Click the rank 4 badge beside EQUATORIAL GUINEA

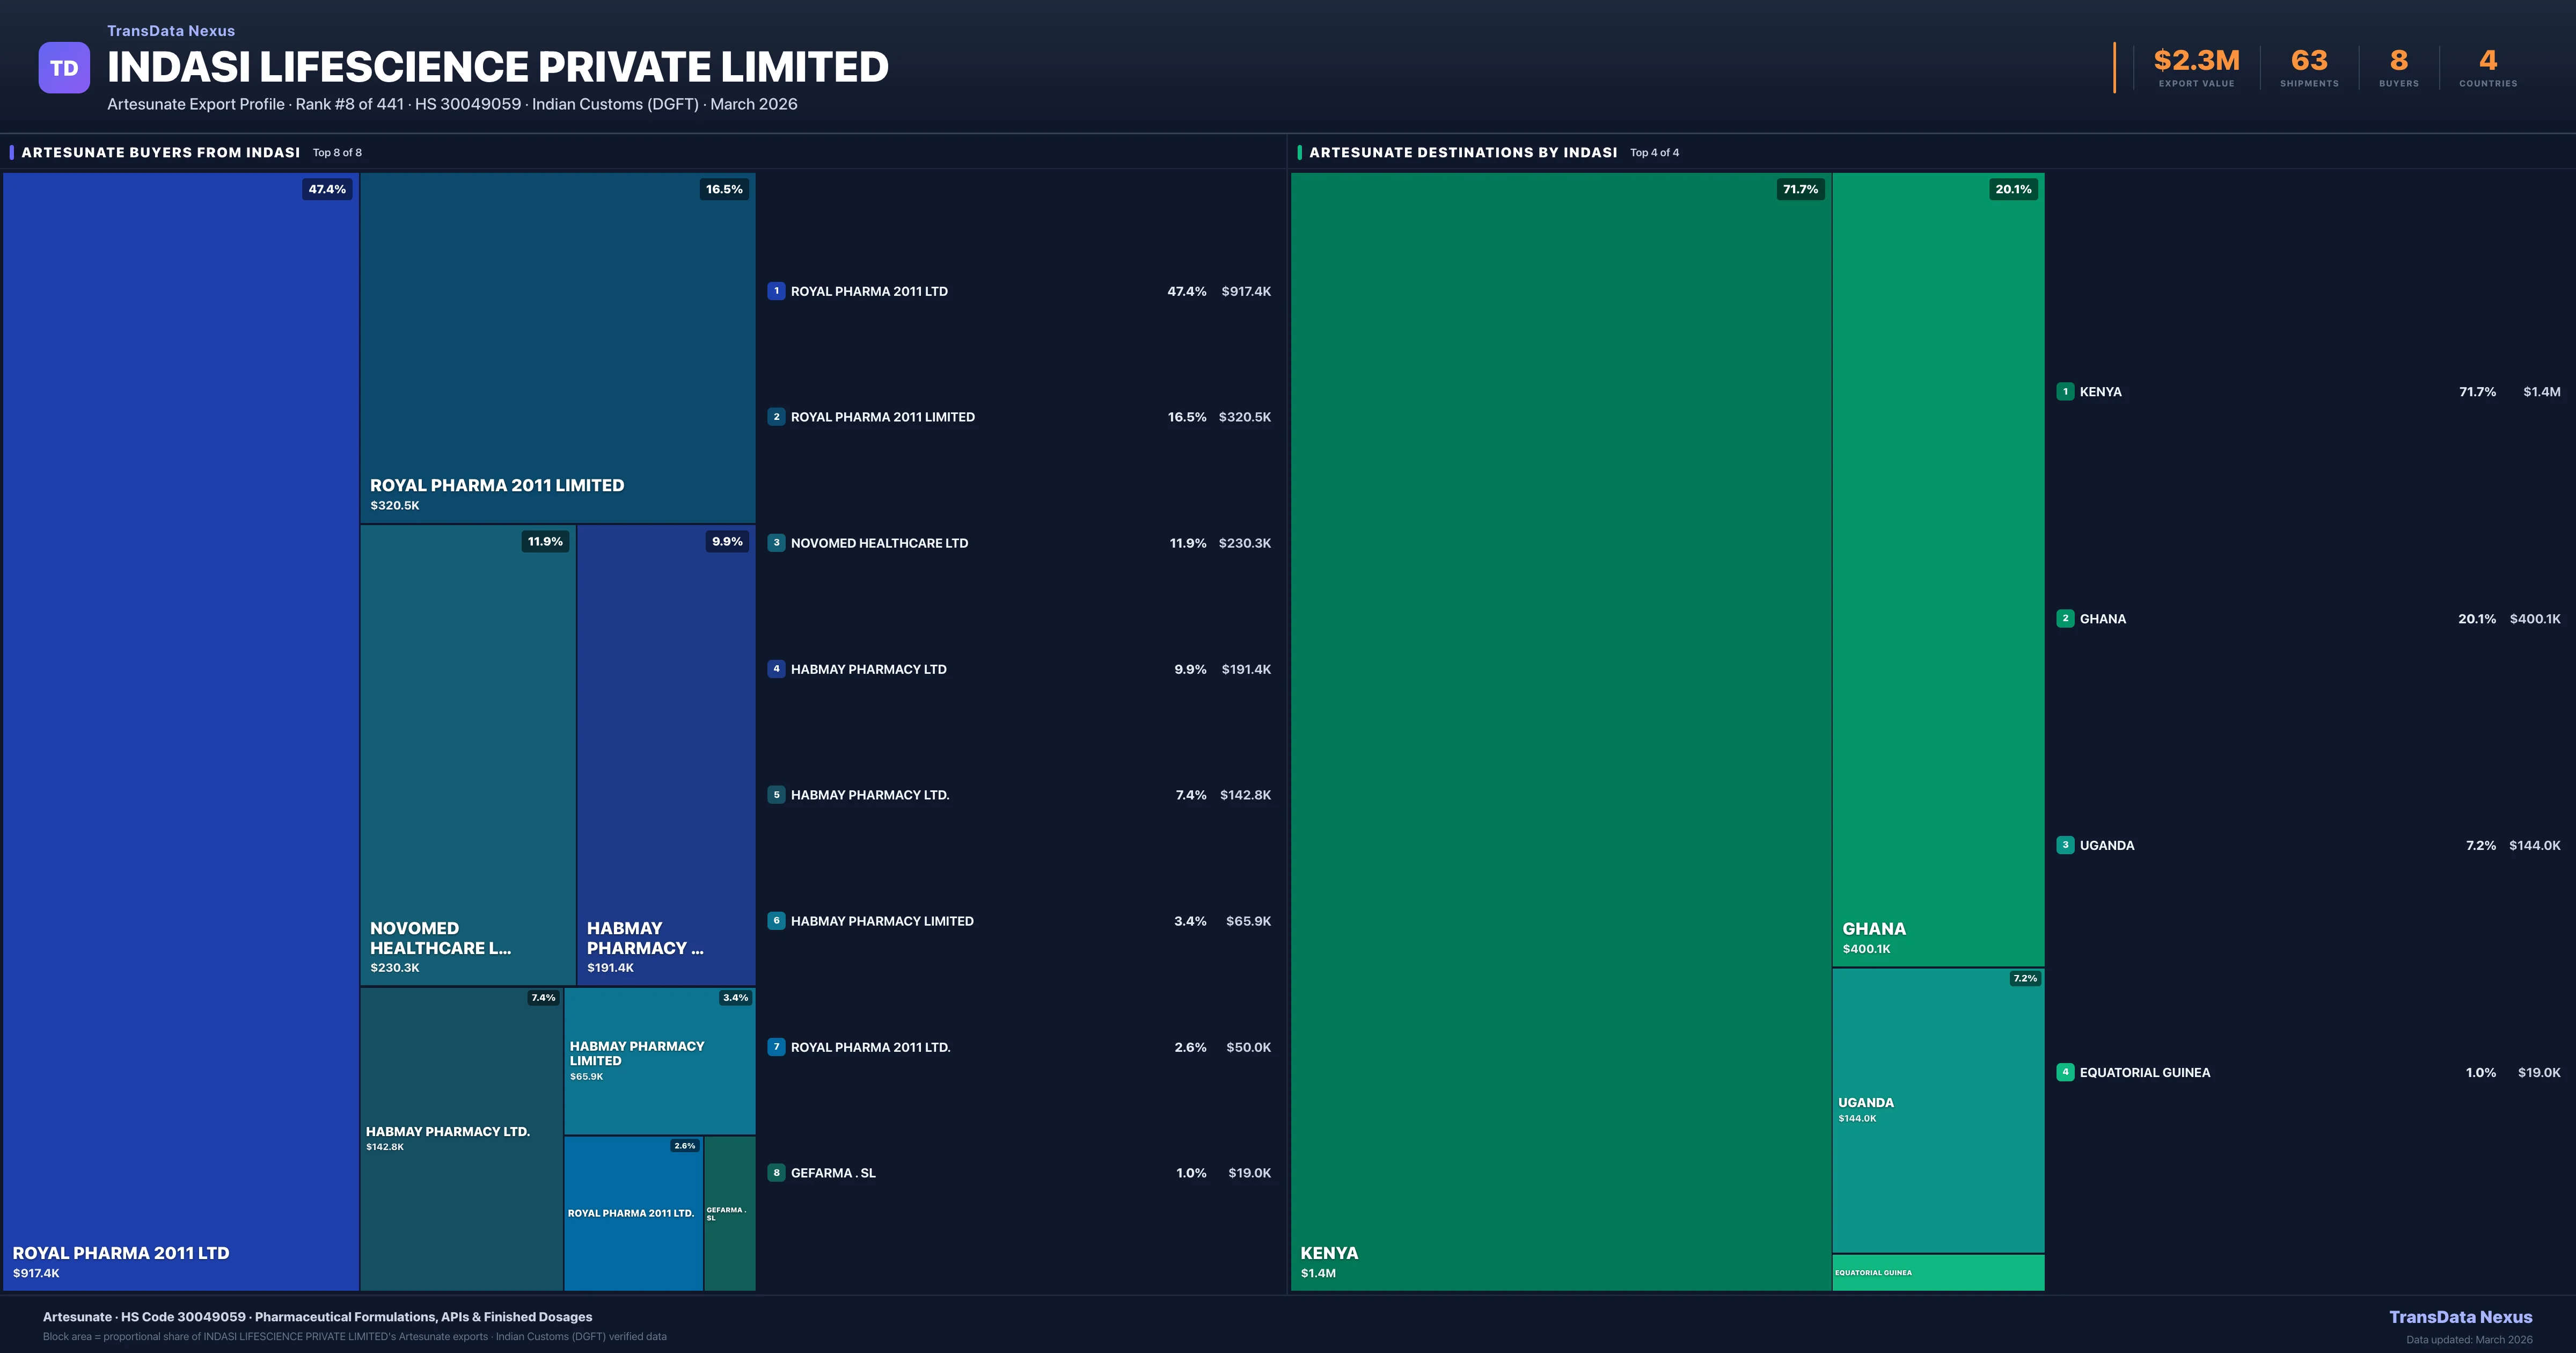[x=2065, y=1072]
